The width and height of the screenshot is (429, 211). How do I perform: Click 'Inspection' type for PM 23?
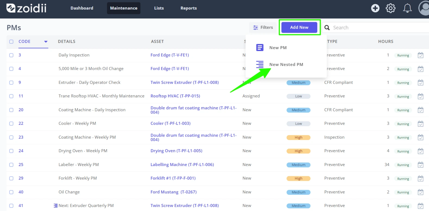334,137
